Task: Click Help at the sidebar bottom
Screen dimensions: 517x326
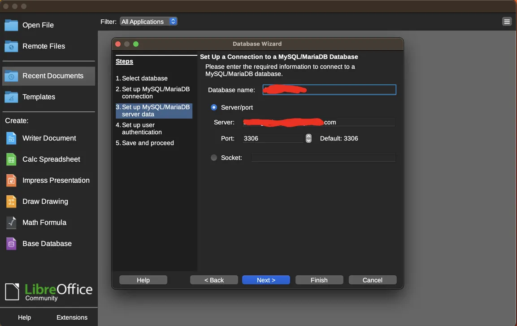Action: click(24, 317)
